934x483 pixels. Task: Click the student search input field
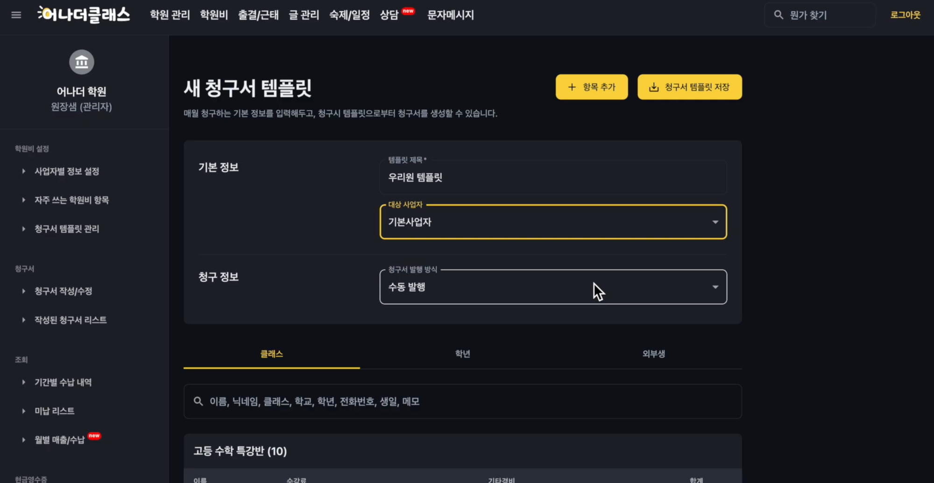click(x=463, y=401)
